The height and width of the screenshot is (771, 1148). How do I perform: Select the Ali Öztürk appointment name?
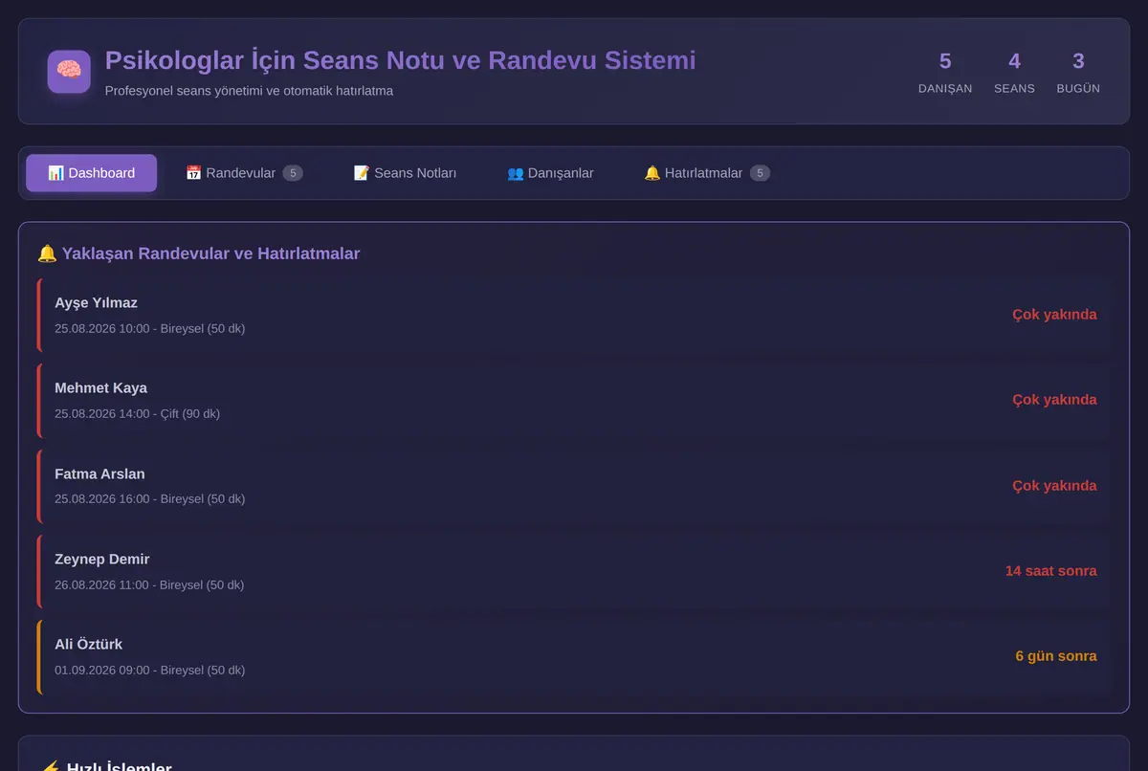point(88,645)
